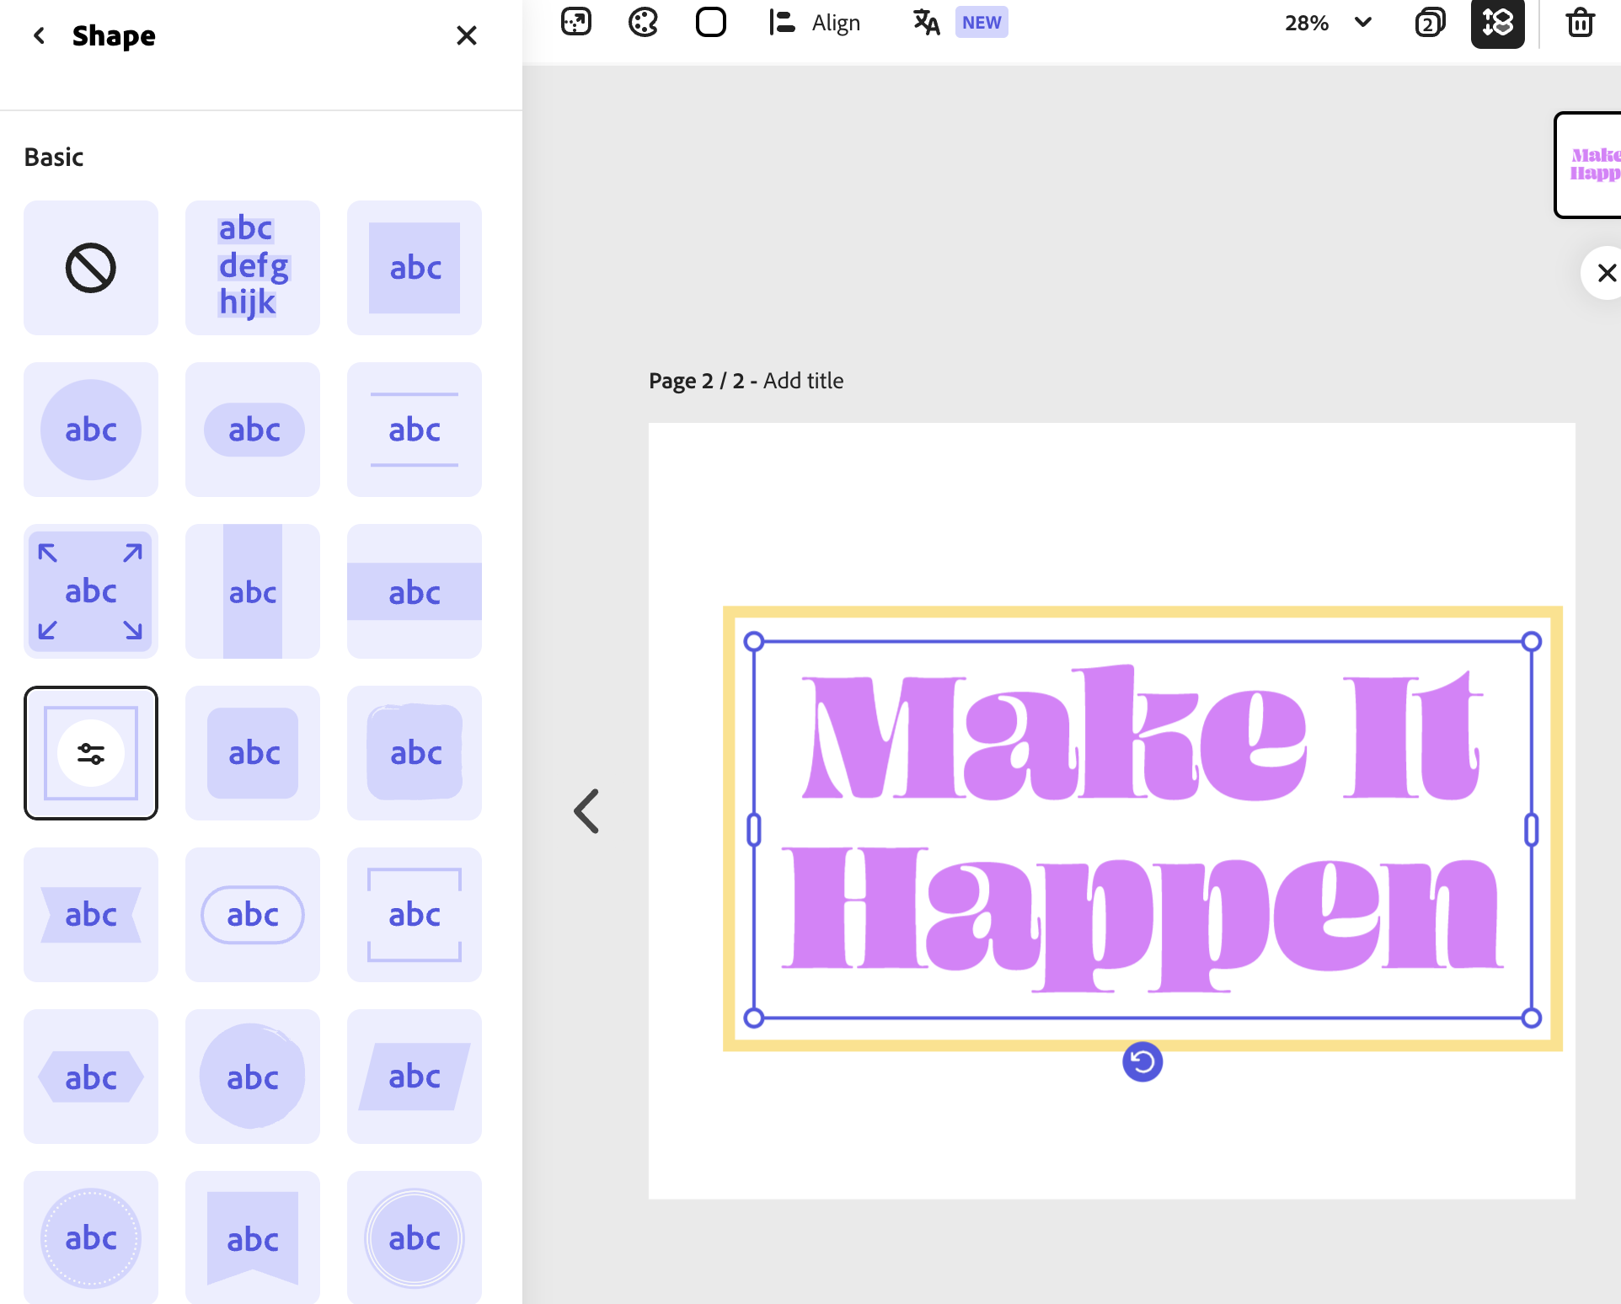The image size is (1621, 1304).
Task: Apply the parallelogram shape
Action: pos(415,1077)
